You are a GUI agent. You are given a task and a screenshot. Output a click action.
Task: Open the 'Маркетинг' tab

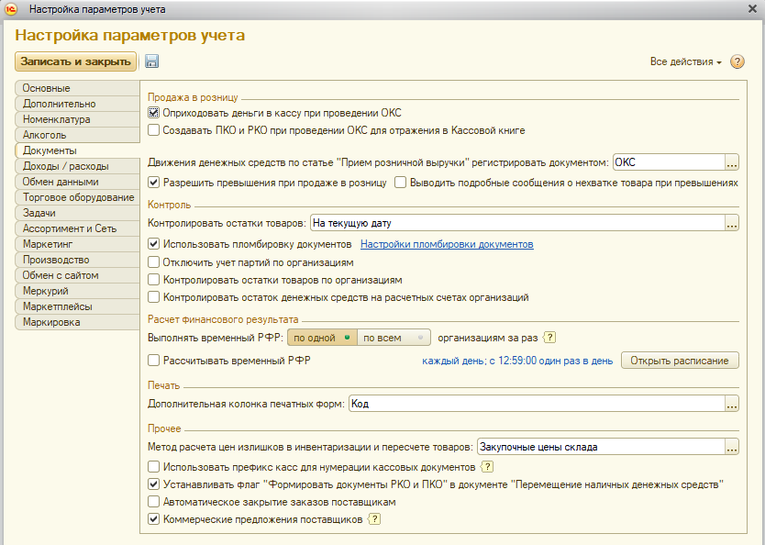[77, 244]
